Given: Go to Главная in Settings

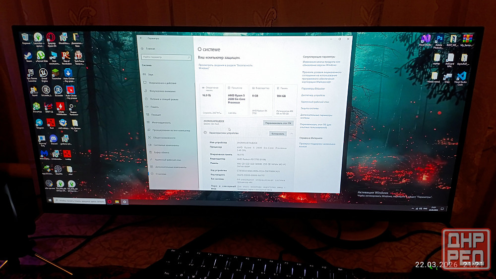Looking at the screenshot, I should coord(150,48).
